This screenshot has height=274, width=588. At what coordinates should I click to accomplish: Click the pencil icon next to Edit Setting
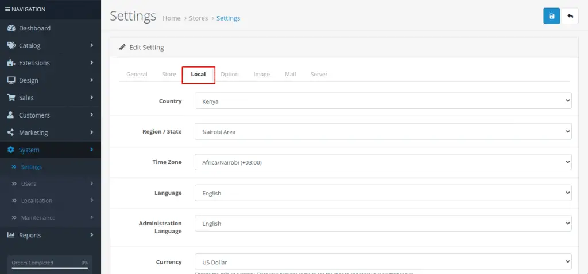pyautogui.click(x=122, y=48)
